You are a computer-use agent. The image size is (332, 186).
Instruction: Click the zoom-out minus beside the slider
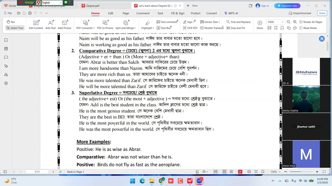[286, 172]
